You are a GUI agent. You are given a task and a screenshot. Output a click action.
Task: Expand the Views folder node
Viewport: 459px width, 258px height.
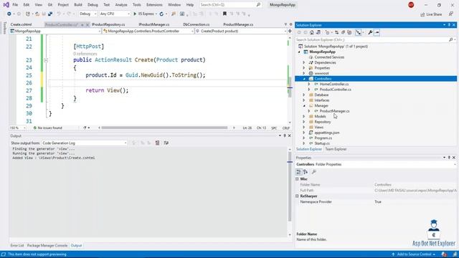coord(304,128)
